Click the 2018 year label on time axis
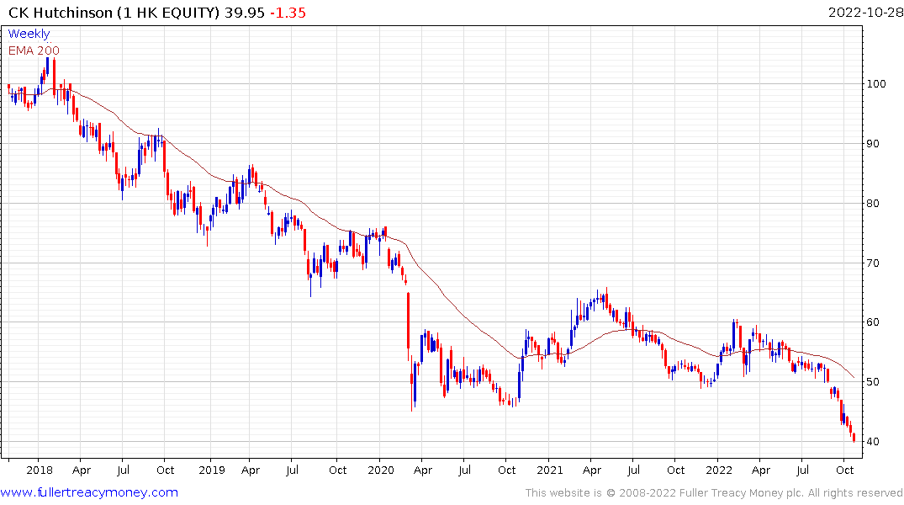Screen dimensions: 904x505 40,470
